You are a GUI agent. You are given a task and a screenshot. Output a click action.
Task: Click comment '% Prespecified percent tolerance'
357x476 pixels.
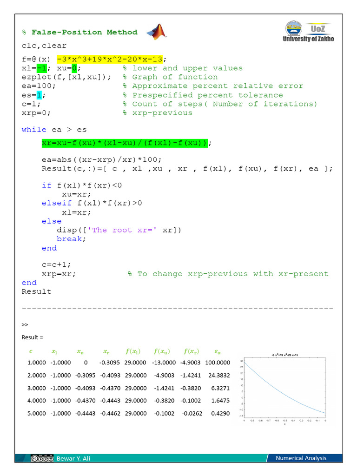pyautogui.click(x=203, y=95)
